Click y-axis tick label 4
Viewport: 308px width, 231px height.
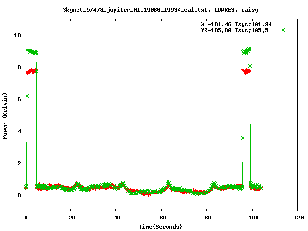[19, 131]
